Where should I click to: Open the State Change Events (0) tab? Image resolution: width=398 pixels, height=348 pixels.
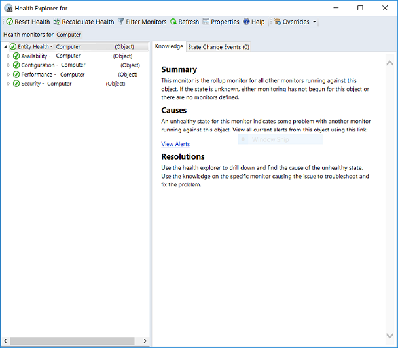point(219,47)
